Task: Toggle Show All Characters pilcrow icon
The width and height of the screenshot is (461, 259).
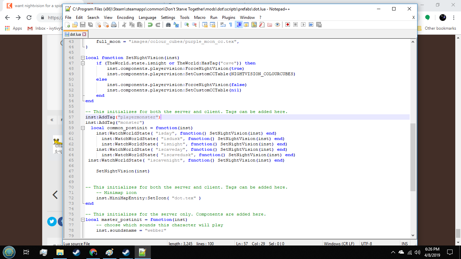Action: (x=231, y=25)
